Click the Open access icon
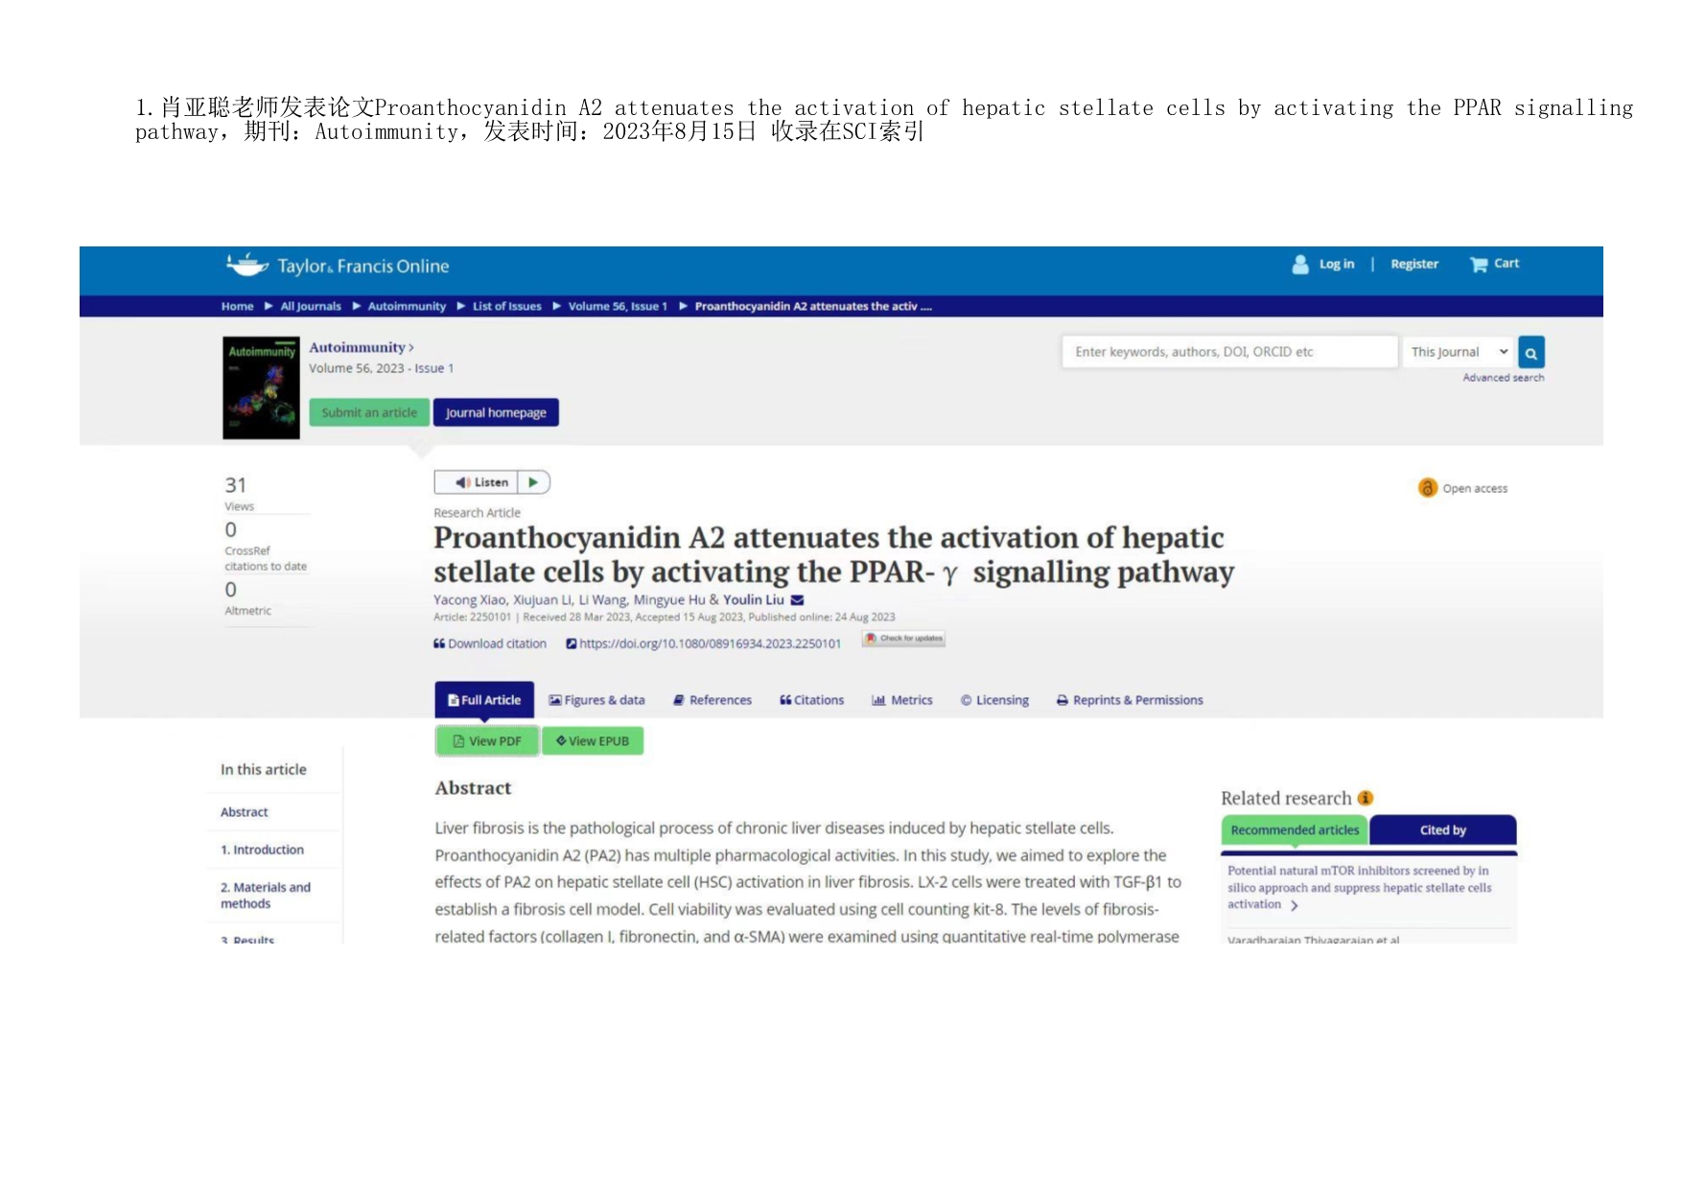 [1427, 488]
